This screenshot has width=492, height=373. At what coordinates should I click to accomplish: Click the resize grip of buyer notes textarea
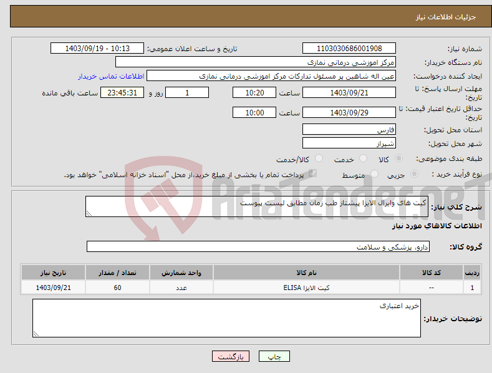click(x=36, y=334)
